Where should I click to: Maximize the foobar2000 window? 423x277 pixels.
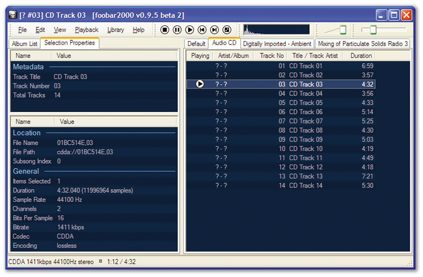394,15
